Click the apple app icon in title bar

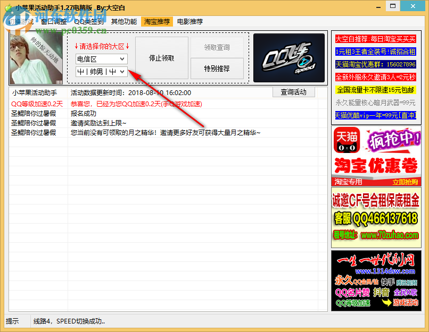coord(9,7)
